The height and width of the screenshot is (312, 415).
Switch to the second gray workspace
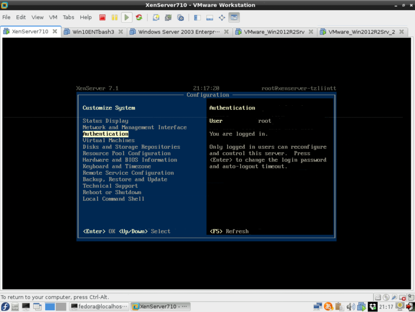(61, 307)
